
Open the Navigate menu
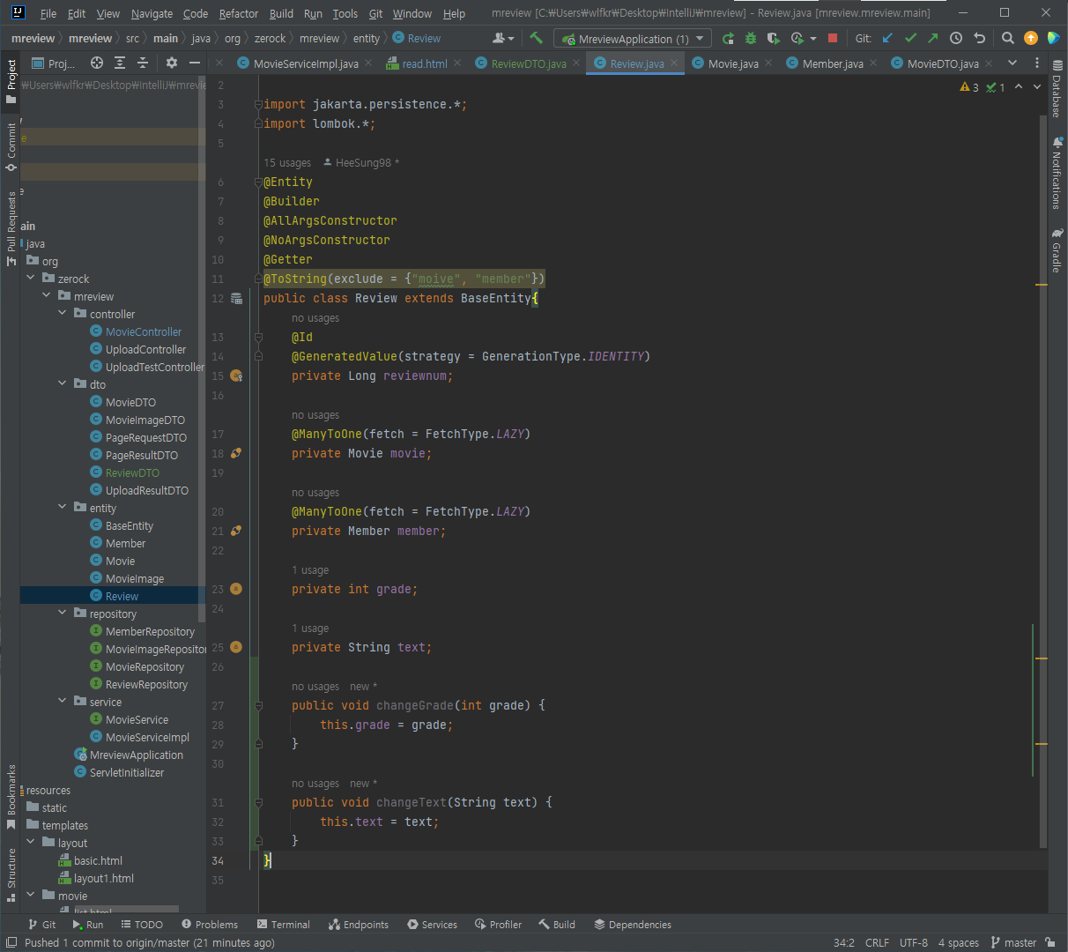coord(152,13)
